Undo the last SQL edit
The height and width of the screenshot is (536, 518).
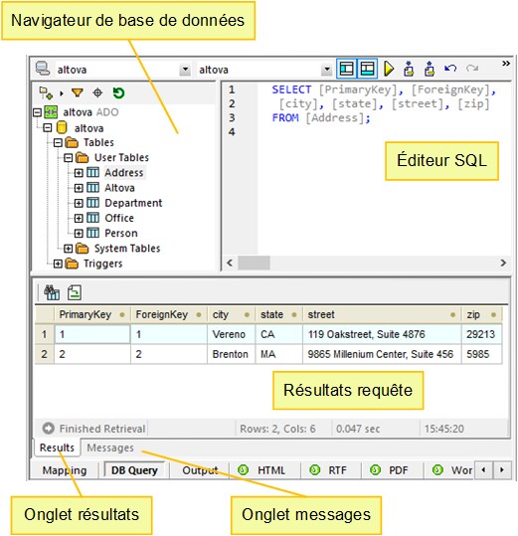tap(450, 68)
